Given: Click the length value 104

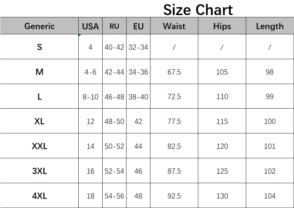Looking at the screenshot, I should [x=270, y=196].
